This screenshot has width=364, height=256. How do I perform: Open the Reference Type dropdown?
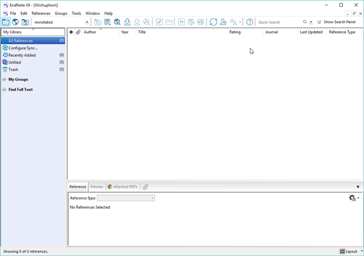pyautogui.click(x=152, y=198)
